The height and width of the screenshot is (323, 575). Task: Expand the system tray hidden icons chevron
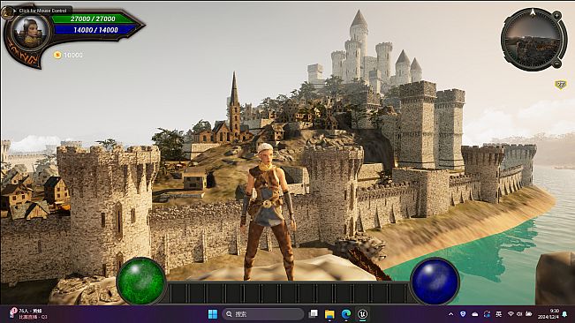(x=450, y=314)
